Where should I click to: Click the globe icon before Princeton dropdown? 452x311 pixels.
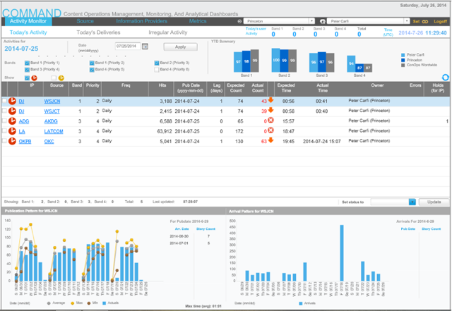point(239,21)
